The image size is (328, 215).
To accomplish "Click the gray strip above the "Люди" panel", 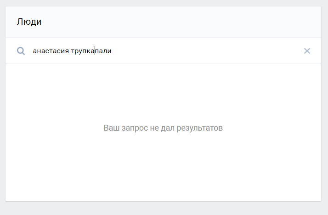I will (163, 3).
